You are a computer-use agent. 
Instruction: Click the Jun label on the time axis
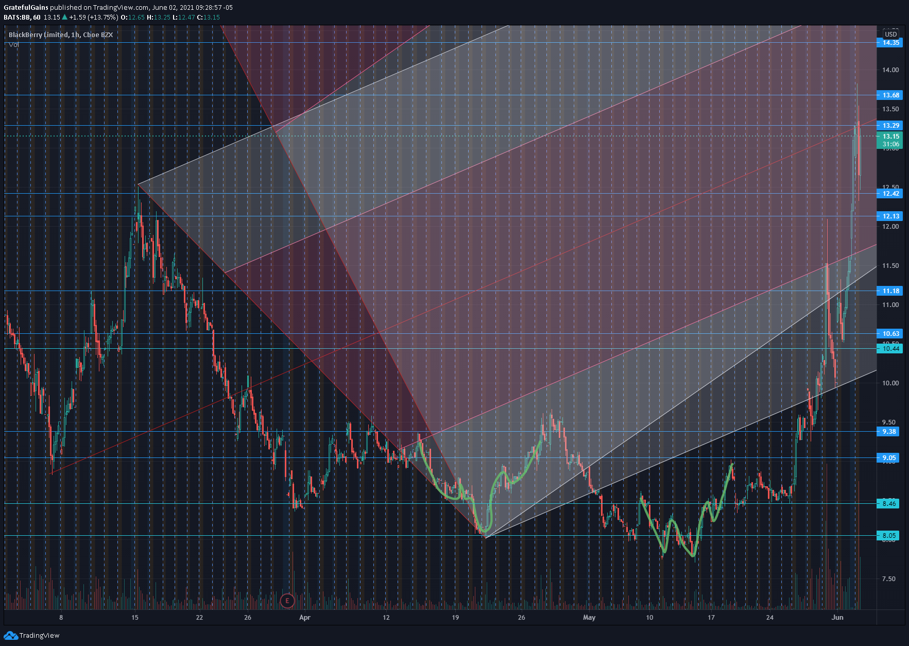[x=837, y=618]
